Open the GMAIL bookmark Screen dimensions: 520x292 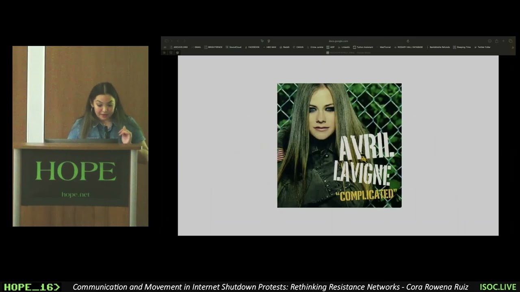[x=196, y=47]
